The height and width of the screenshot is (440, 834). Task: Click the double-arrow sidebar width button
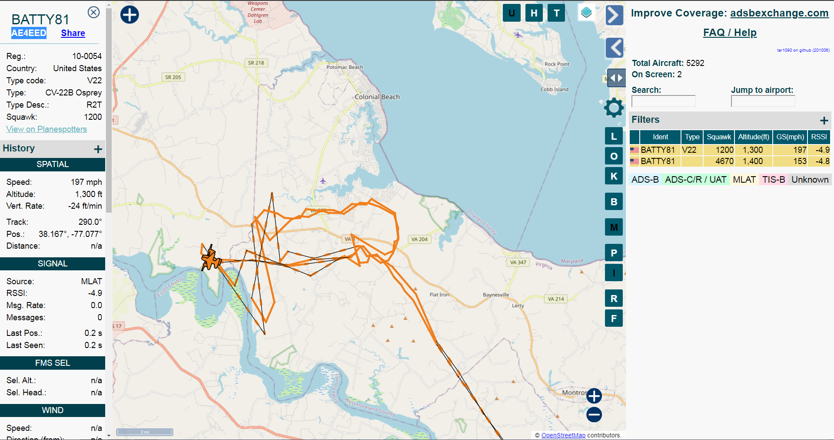pos(616,78)
